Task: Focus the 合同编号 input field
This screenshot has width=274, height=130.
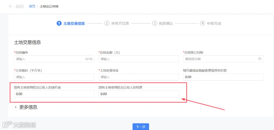Action: (54, 59)
